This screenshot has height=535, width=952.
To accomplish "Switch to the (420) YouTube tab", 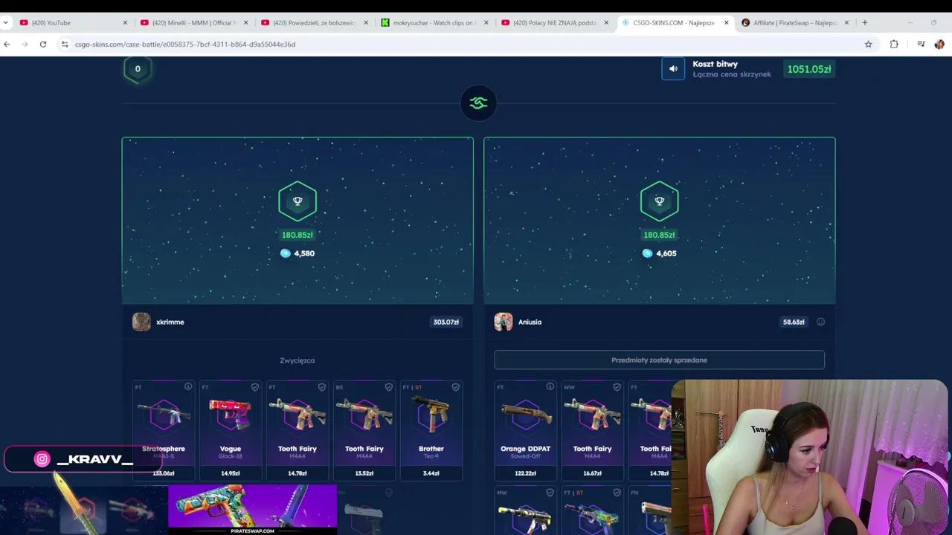I will point(74,22).
